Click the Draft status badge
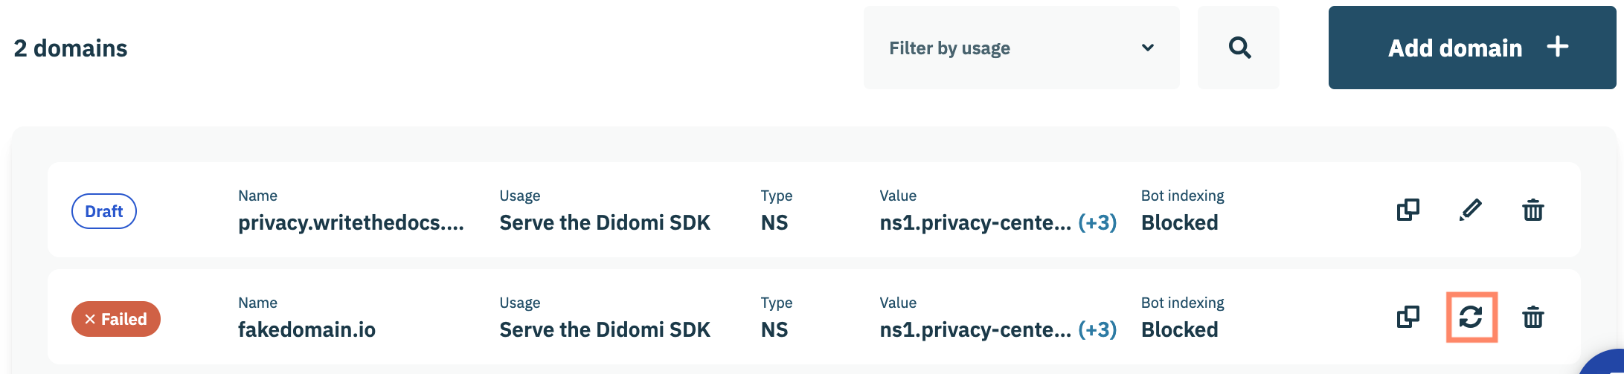 pyautogui.click(x=103, y=211)
